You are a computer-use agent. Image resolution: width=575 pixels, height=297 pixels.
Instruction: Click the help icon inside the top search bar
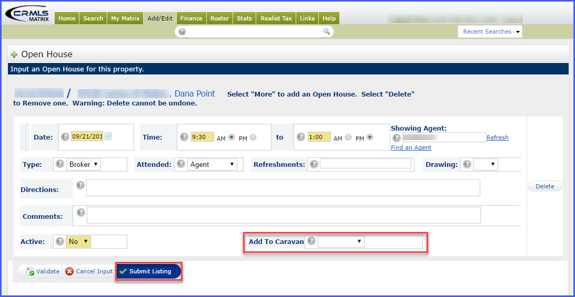pos(182,32)
